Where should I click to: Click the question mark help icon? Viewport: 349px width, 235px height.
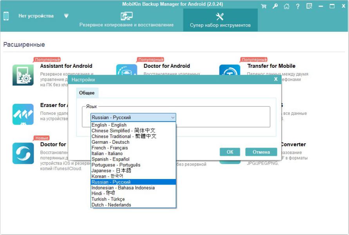click(298, 6)
